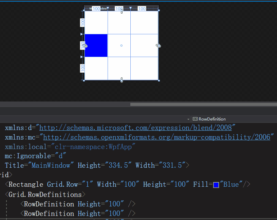Click the designer's horizontal scrollbar thumb
Image resolution: width=277 pixels, height=220 pixels.
pyautogui.click(x=204, y=105)
